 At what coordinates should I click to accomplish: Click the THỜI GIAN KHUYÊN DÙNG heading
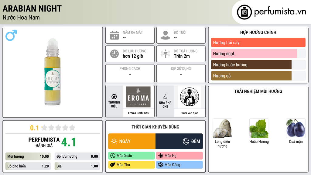pos(155,127)
